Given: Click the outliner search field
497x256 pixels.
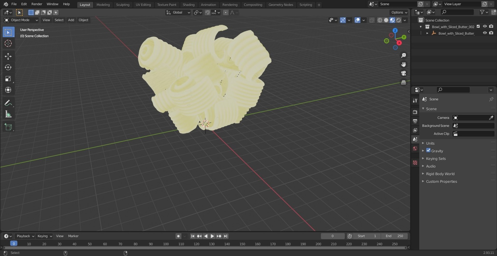Looking at the screenshot, I should tap(457, 12).
